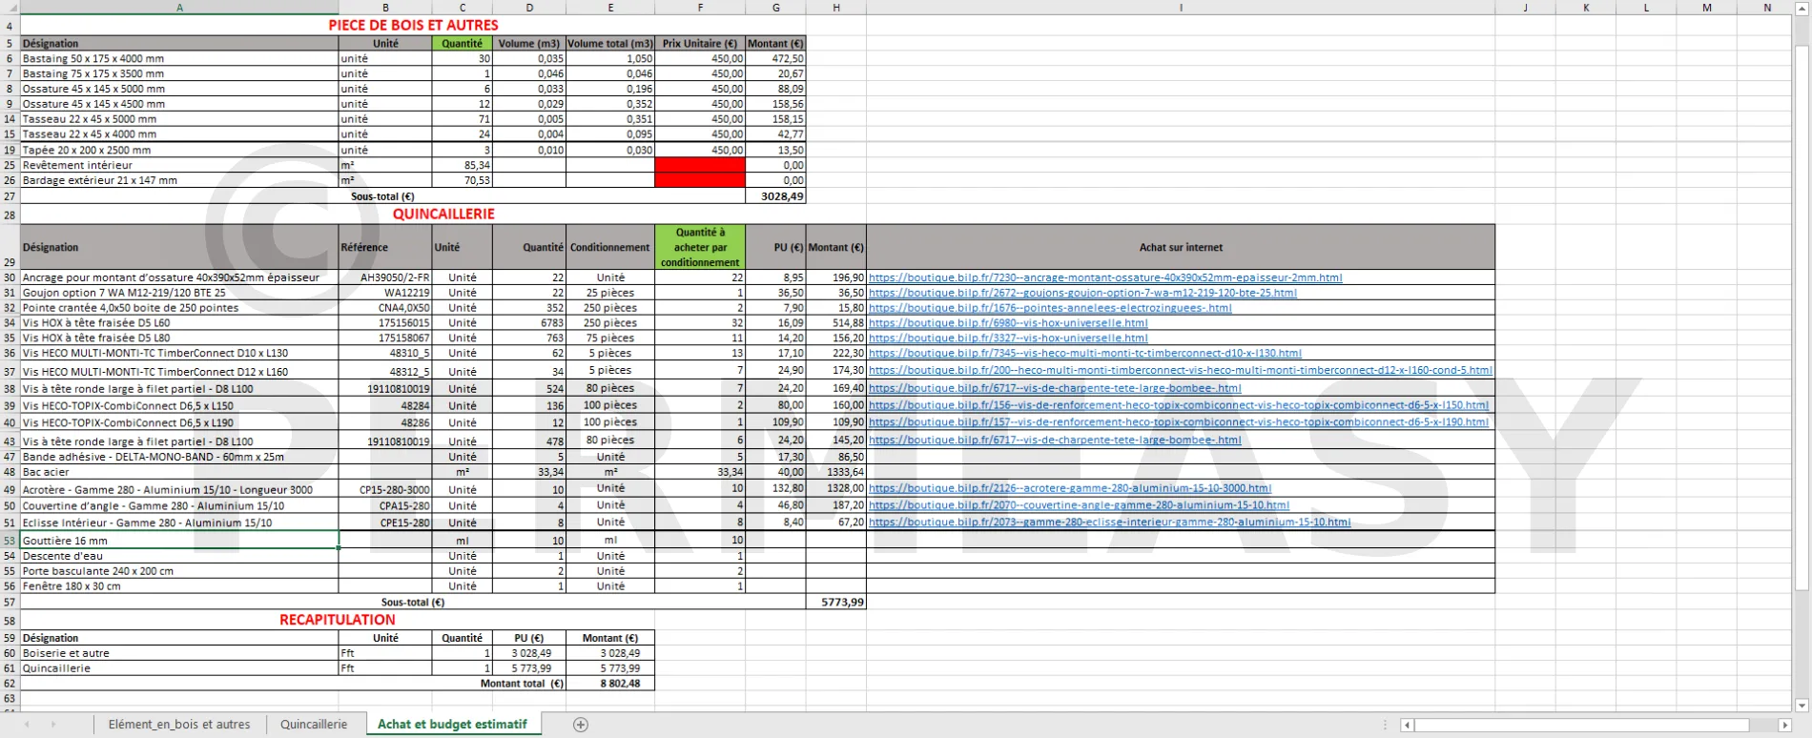The image size is (1812, 738).
Task: Open the heco-topix-combiconnect d6-5-x-l190 link
Action: tap(1179, 422)
